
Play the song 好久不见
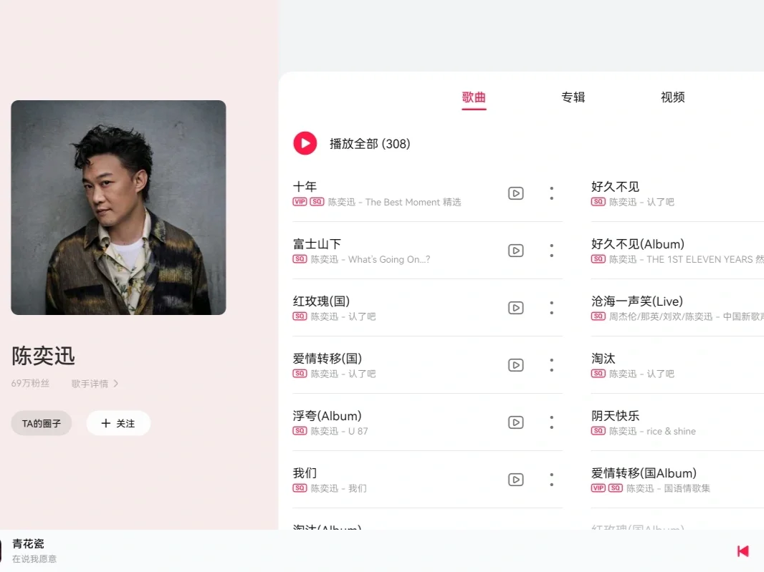pyautogui.click(x=615, y=186)
